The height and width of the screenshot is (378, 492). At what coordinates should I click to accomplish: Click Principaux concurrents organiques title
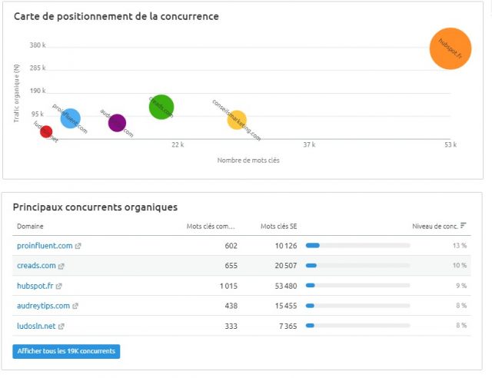95,207
